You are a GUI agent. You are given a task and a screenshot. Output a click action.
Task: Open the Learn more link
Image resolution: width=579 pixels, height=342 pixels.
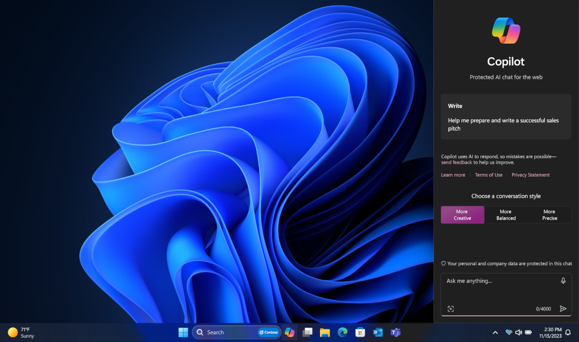[x=453, y=175]
